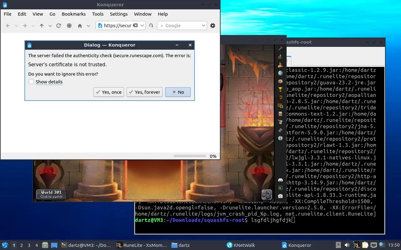This screenshot has height=250, width=401.
Task: Take a screenshot with RuneLite camera icon
Action: point(280,196)
